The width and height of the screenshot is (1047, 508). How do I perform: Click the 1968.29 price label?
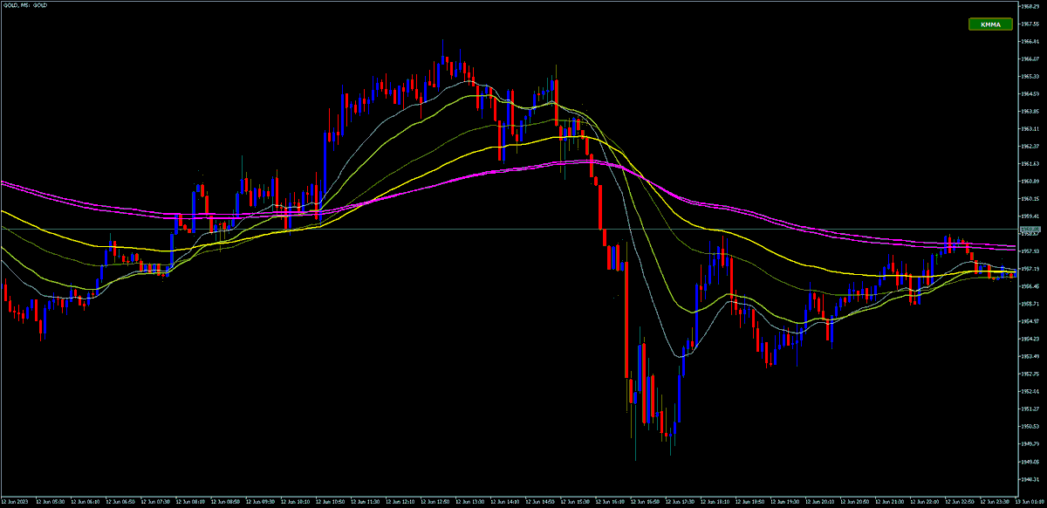1030,6
